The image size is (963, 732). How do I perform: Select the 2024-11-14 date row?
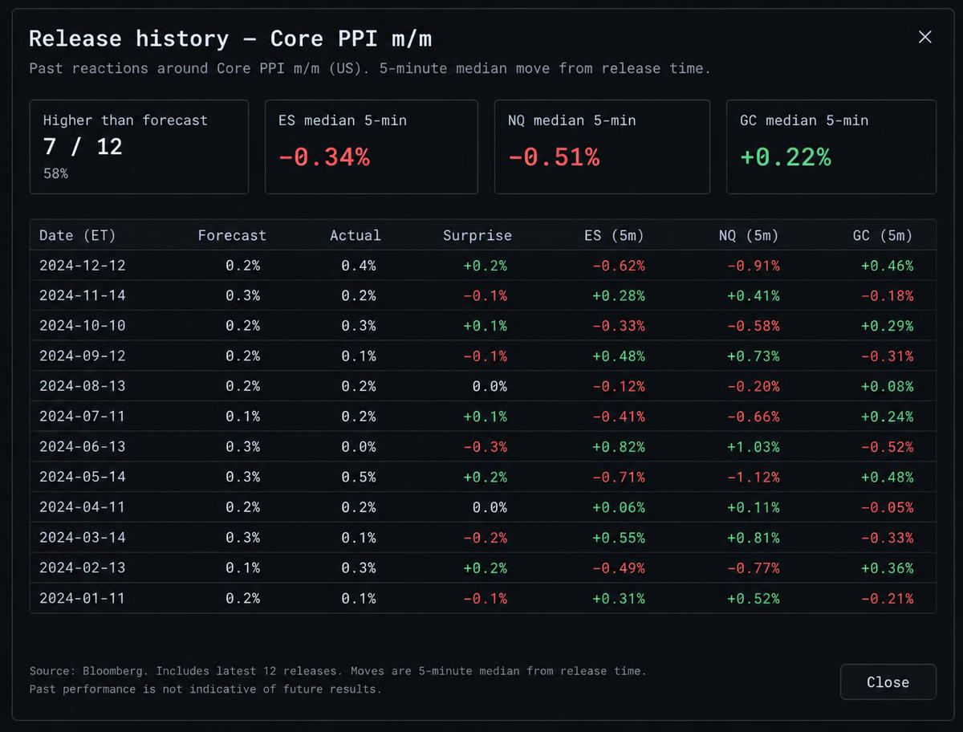483,295
